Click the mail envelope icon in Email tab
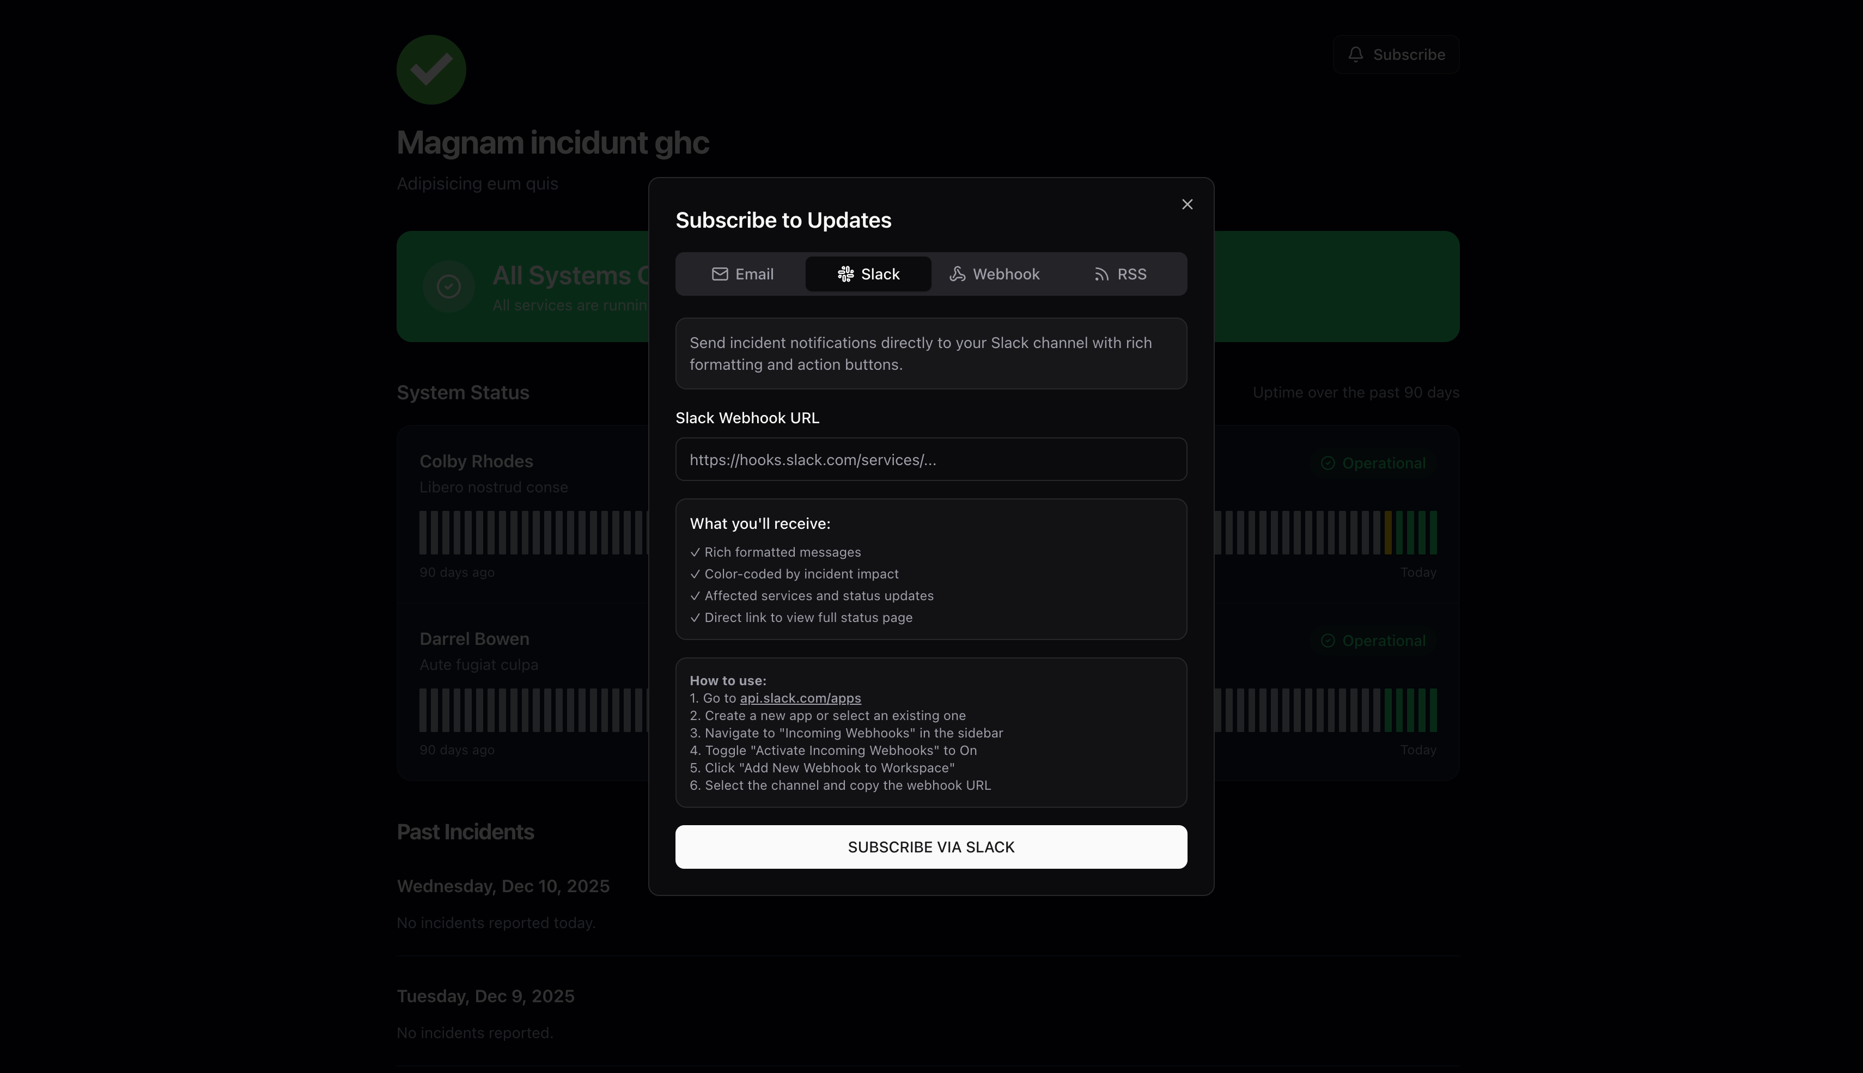This screenshot has height=1073, width=1863. tap(719, 274)
